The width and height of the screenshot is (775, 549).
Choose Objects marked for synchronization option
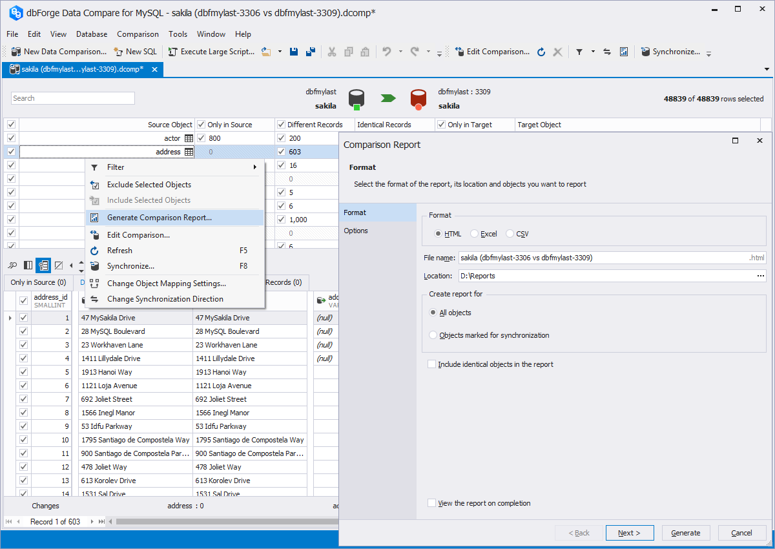[433, 335]
